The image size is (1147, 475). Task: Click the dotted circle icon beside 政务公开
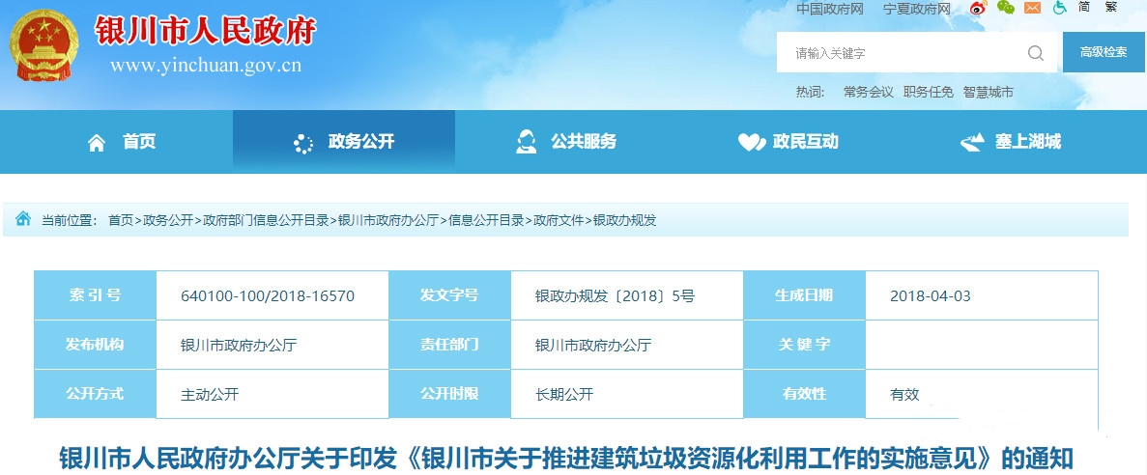[302, 143]
